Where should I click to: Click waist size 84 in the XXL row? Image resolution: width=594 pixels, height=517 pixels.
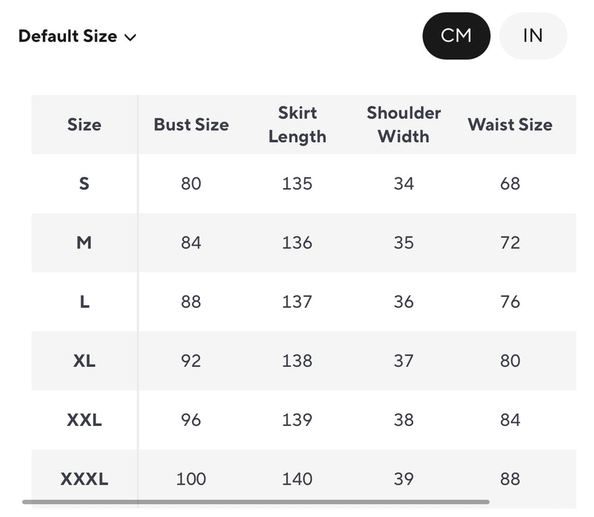point(510,420)
